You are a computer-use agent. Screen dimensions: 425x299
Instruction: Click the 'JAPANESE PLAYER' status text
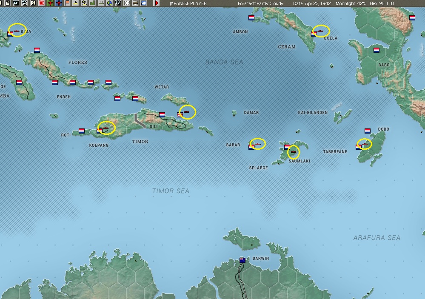[x=188, y=3]
